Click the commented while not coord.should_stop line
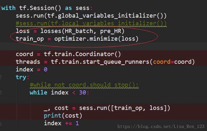The width and height of the screenshot is (207, 131). tap(84, 85)
